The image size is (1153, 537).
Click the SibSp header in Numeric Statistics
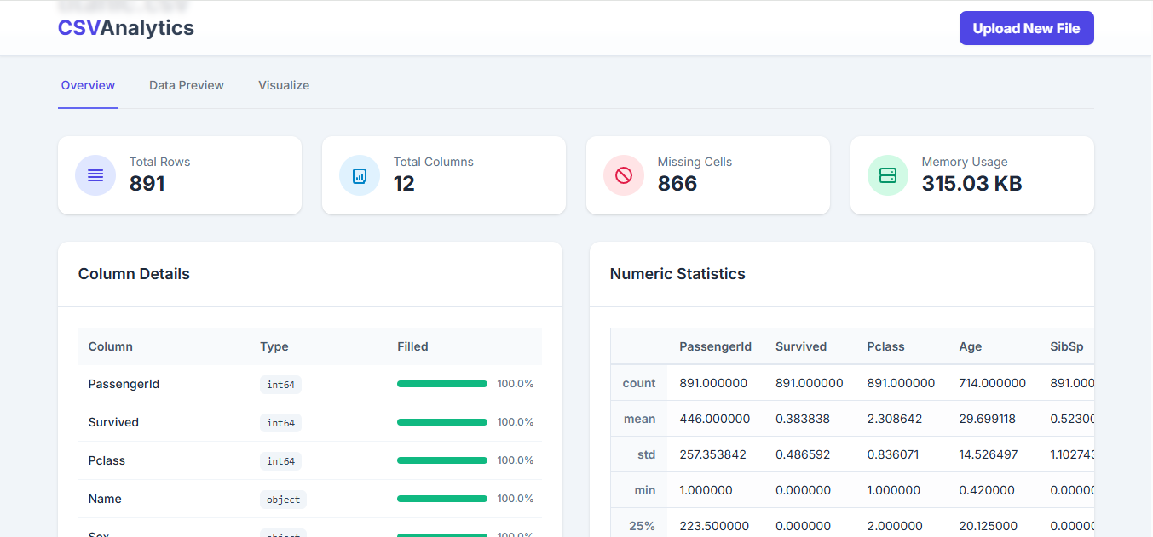coord(1067,346)
